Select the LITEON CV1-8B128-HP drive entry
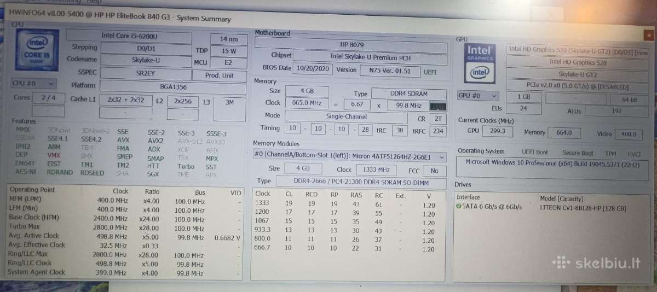This screenshot has height=292, width=657. click(583, 208)
